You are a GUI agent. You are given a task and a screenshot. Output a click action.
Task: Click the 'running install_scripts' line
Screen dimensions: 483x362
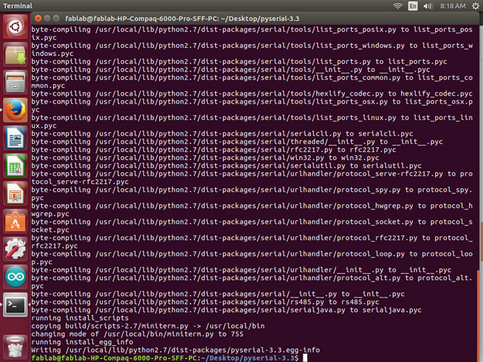pos(80,318)
